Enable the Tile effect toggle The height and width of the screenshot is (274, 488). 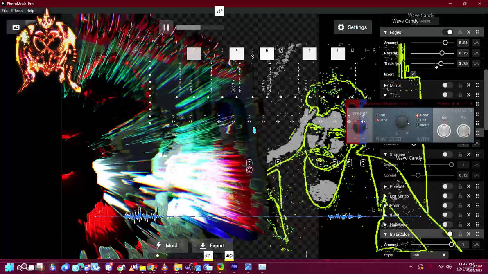(x=447, y=94)
